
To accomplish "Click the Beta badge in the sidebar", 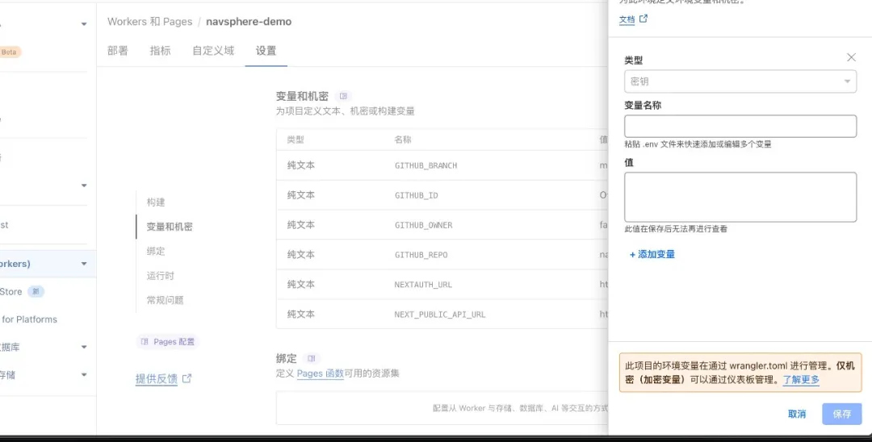I will (10, 52).
